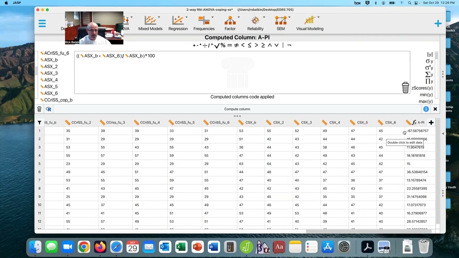Screen dimensions: 459x258
Task: Insert the greater-than-or-equal operator
Action: pos(263,45)
